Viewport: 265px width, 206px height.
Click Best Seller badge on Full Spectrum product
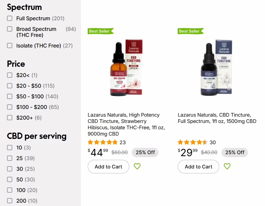(x=190, y=31)
